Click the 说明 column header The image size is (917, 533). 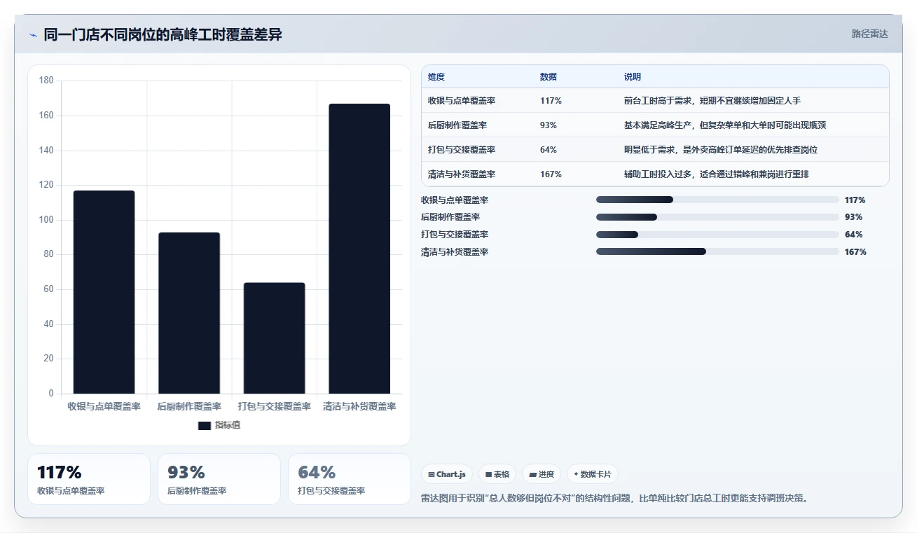click(x=633, y=77)
